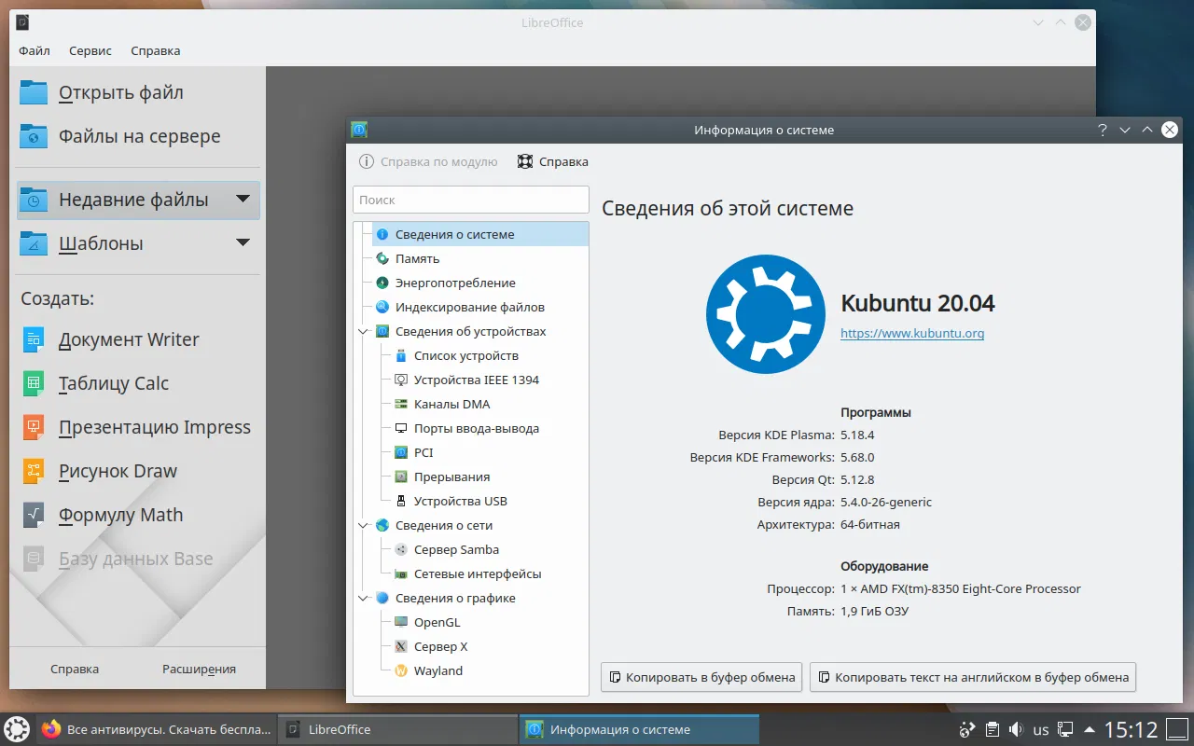This screenshot has height=746, width=1194.
Task: Switch to the Firefox window in the taskbar
Action: (157, 729)
